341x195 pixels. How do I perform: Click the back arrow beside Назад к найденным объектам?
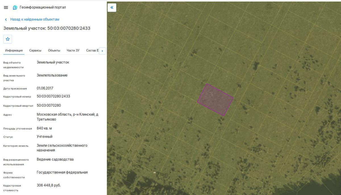point(6,20)
